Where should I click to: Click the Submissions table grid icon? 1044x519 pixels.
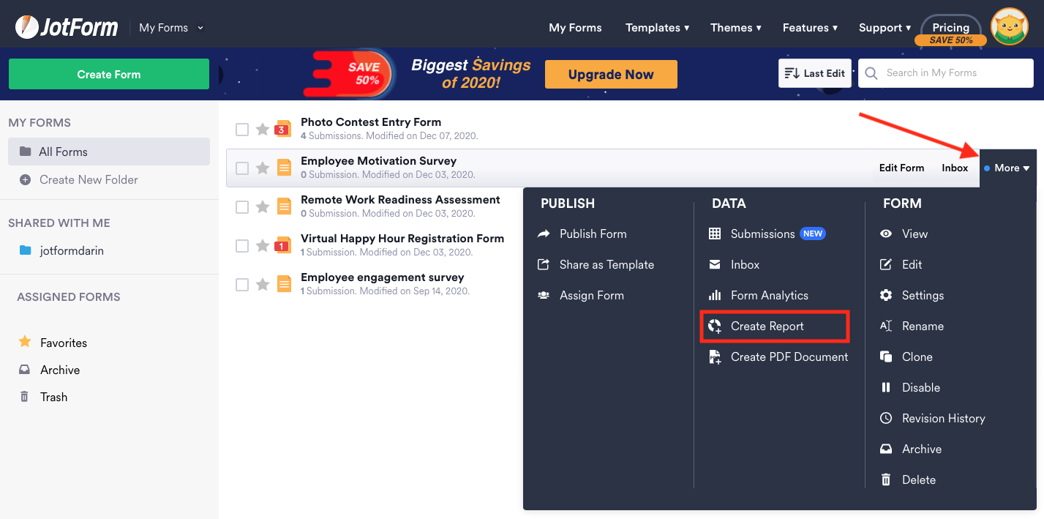pos(715,234)
